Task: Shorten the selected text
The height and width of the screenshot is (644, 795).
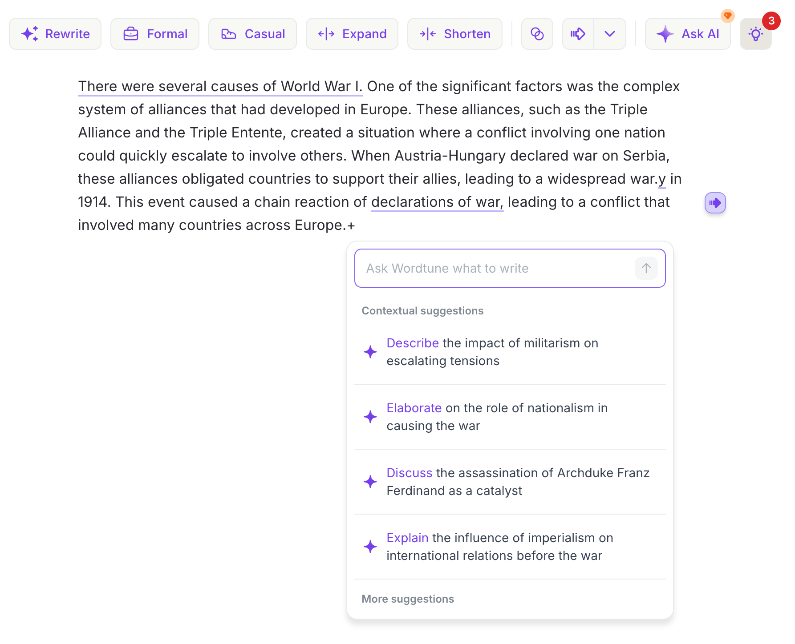Action: [455, 34]
